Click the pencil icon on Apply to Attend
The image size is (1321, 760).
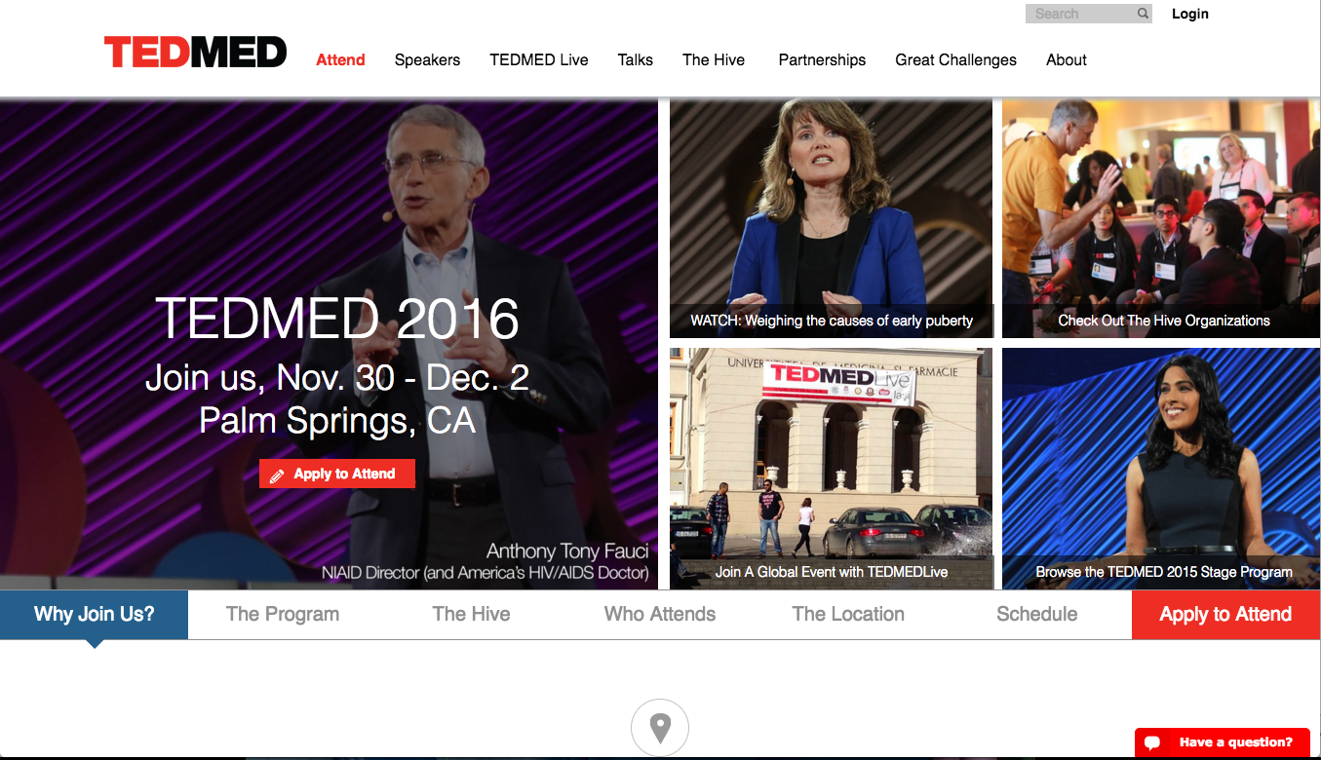click(x=277, y=475)
